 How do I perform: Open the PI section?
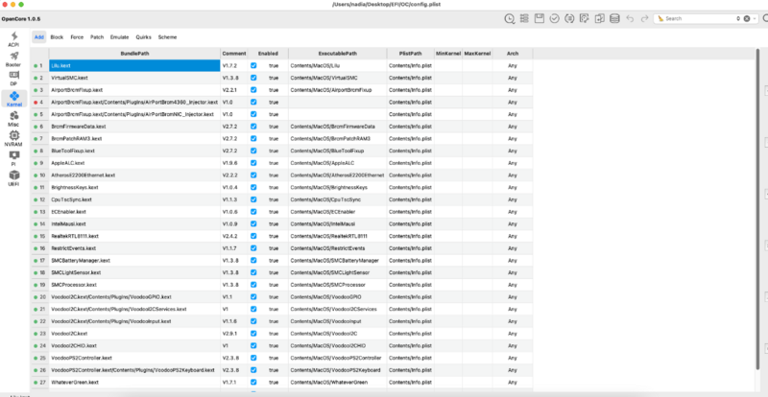pyautogui.click(x=13, y=159)
